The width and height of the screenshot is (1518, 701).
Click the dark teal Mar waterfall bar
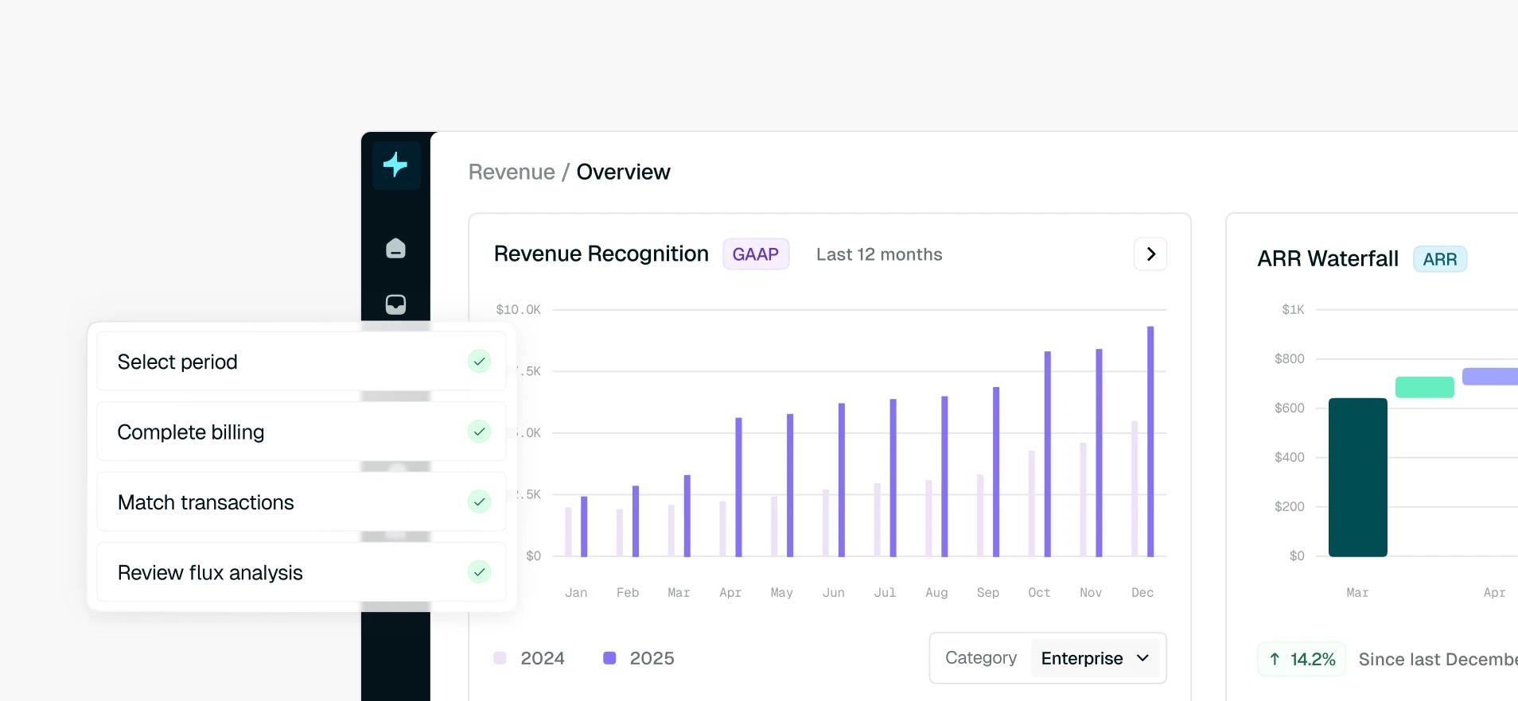(1358, 477)
